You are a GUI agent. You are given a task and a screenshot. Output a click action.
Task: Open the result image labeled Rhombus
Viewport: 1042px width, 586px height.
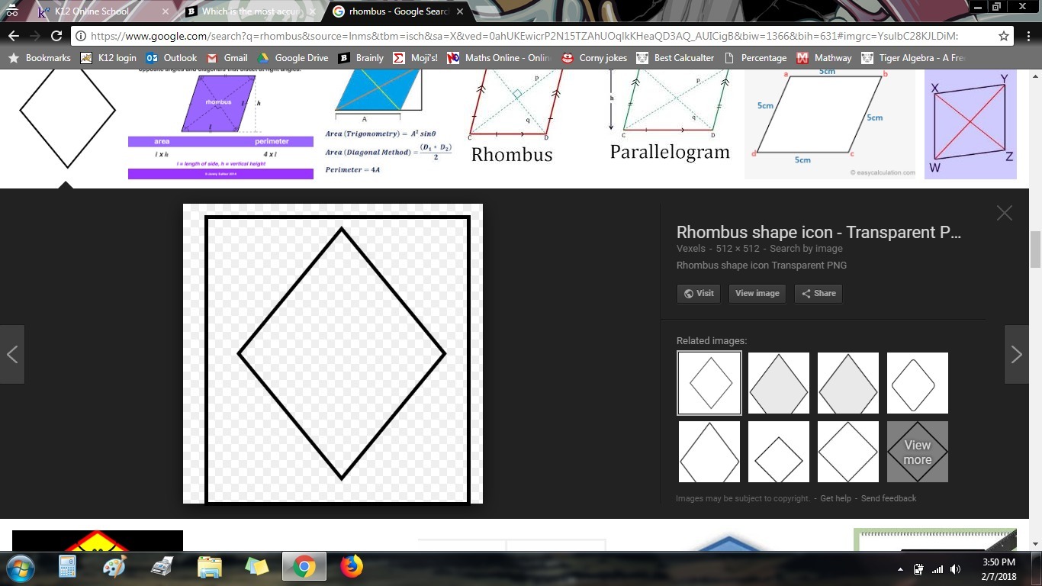point(516,118)
